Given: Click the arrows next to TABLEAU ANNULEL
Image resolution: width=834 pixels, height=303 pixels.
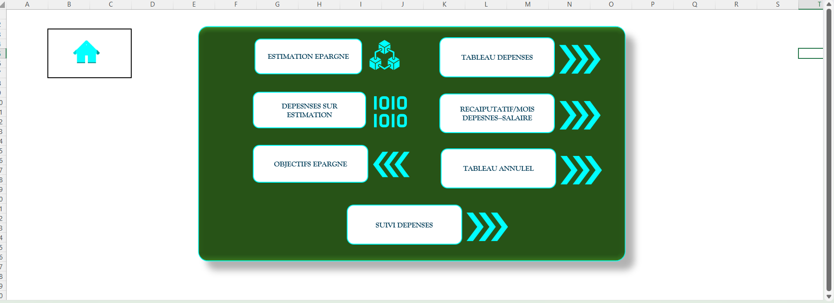Looking at the screenshot, I should point(581,170).
